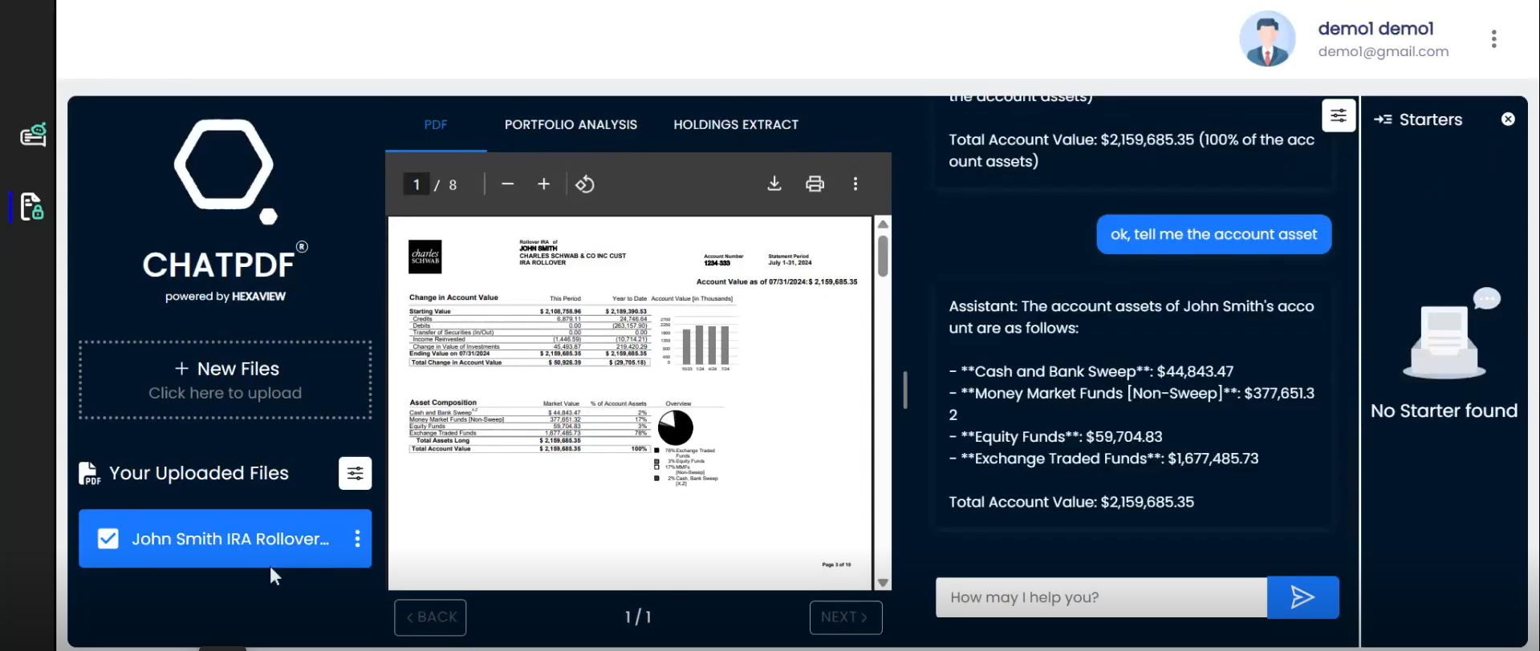Screen dimensions: 1540x651
Task: Open PDF viewer more options menu
Action: (x=855, y=184)
